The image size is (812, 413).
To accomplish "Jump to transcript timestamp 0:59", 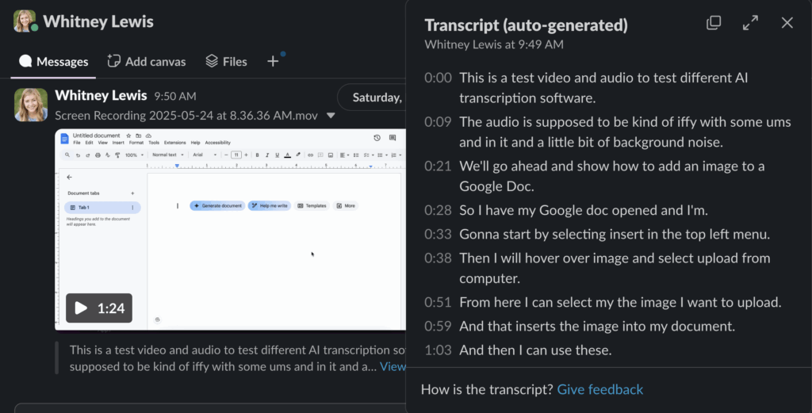I will (438, 326).
